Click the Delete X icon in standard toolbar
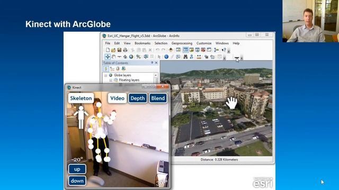 point(150,50)
